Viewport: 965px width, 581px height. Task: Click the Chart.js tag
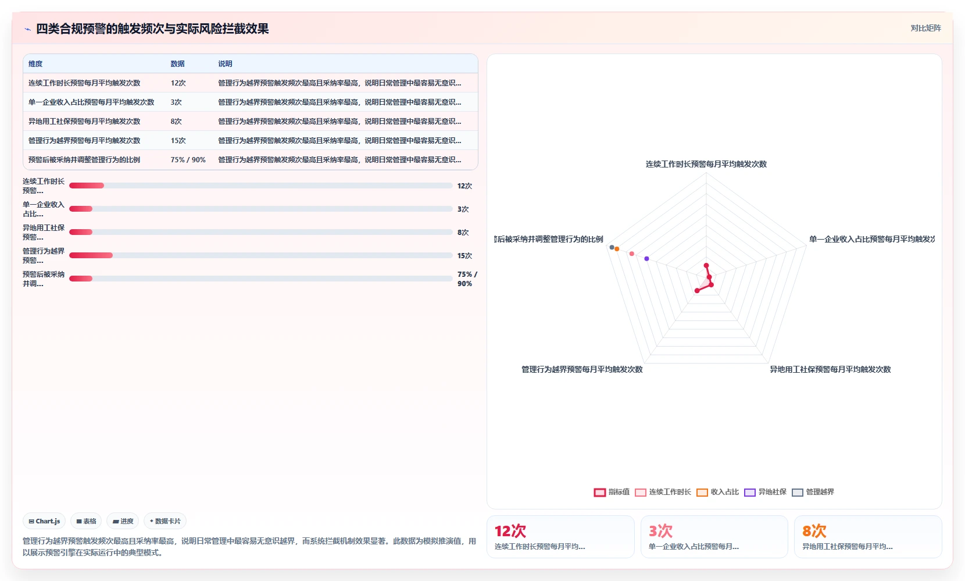point(44,521)
